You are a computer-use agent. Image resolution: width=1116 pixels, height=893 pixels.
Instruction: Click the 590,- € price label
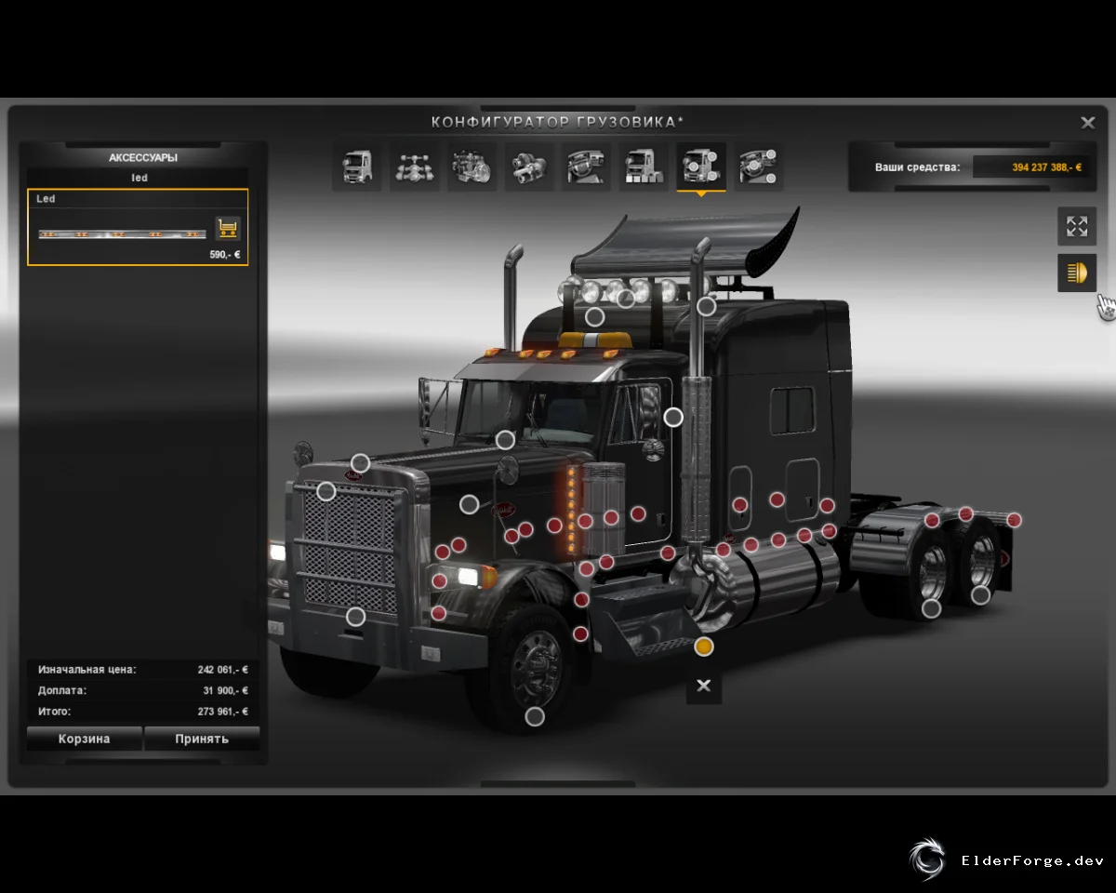point(225,254)
